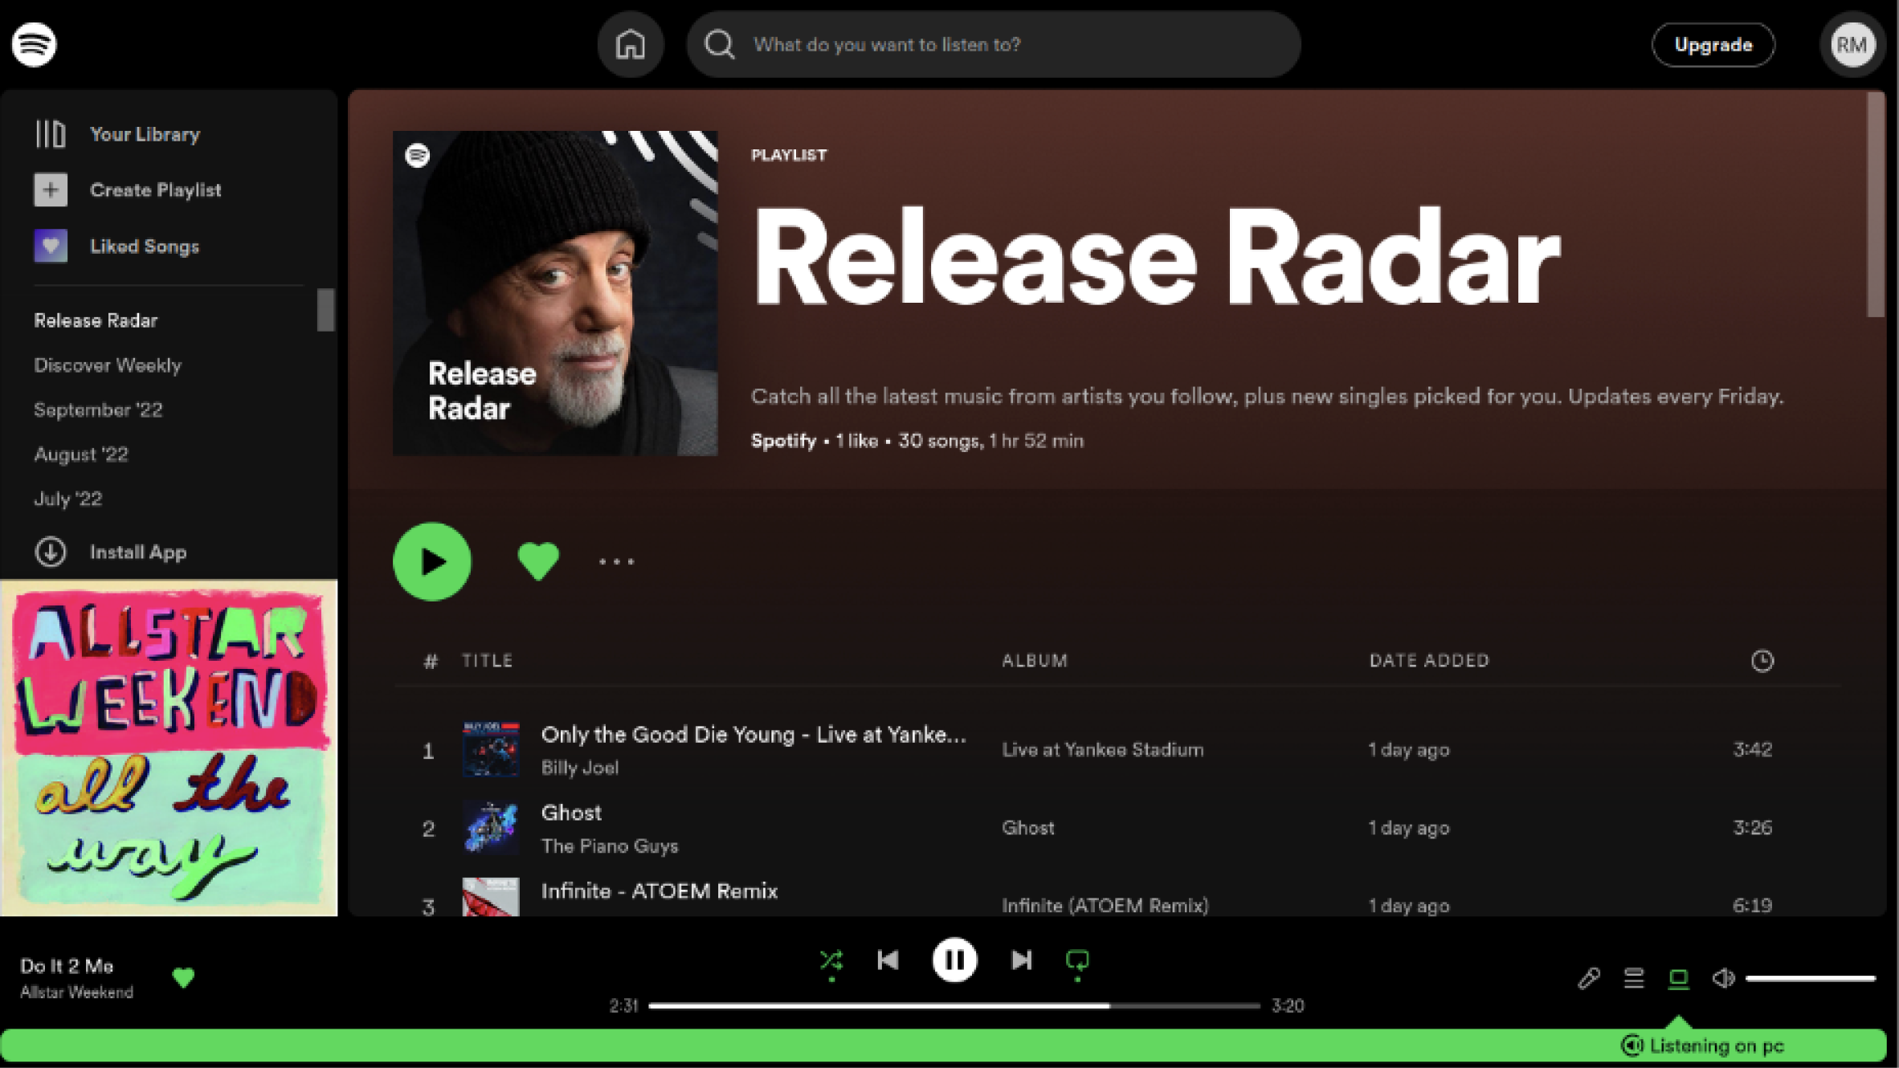1899x1068 pixels.
Task: Disable shuffle playback
Action: pos(831,960)
